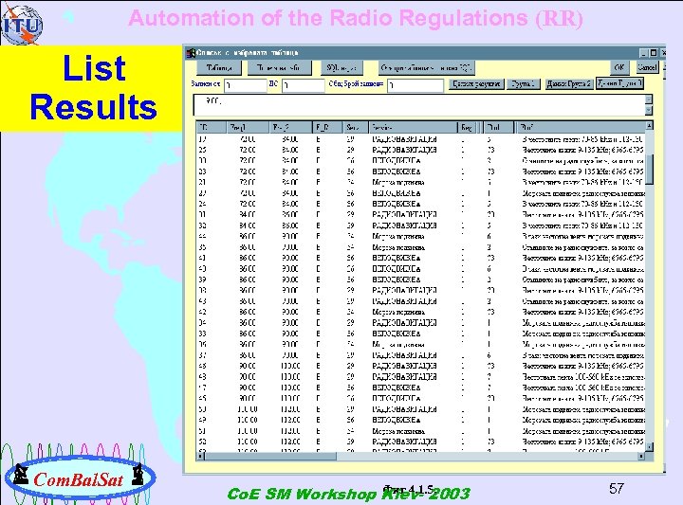Maximize the list results dialog window
This screenshot has width=683, height=505.
point(653,53)
